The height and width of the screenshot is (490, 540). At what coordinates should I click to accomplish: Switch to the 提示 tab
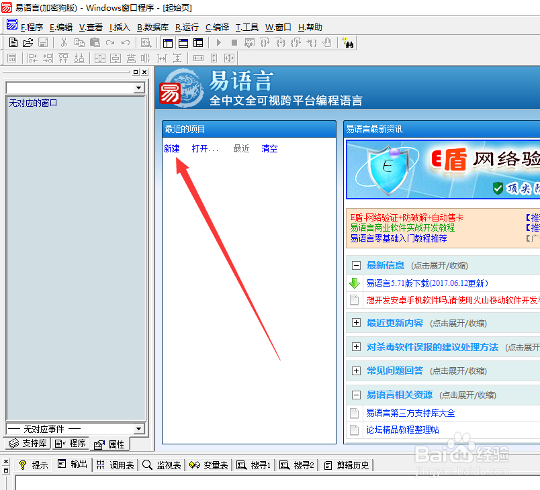click(34, 465)
